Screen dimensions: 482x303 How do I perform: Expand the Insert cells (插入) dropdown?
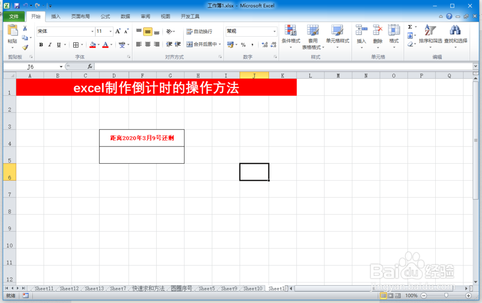pos(361,47)
